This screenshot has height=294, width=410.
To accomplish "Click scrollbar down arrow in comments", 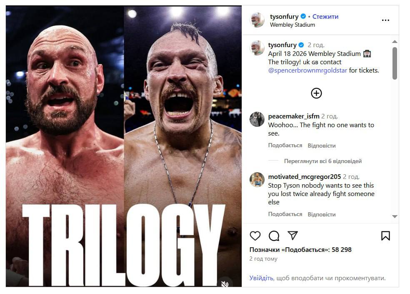I will tap(395, 216).
